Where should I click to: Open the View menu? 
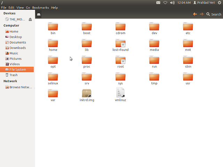click(20, 8)
